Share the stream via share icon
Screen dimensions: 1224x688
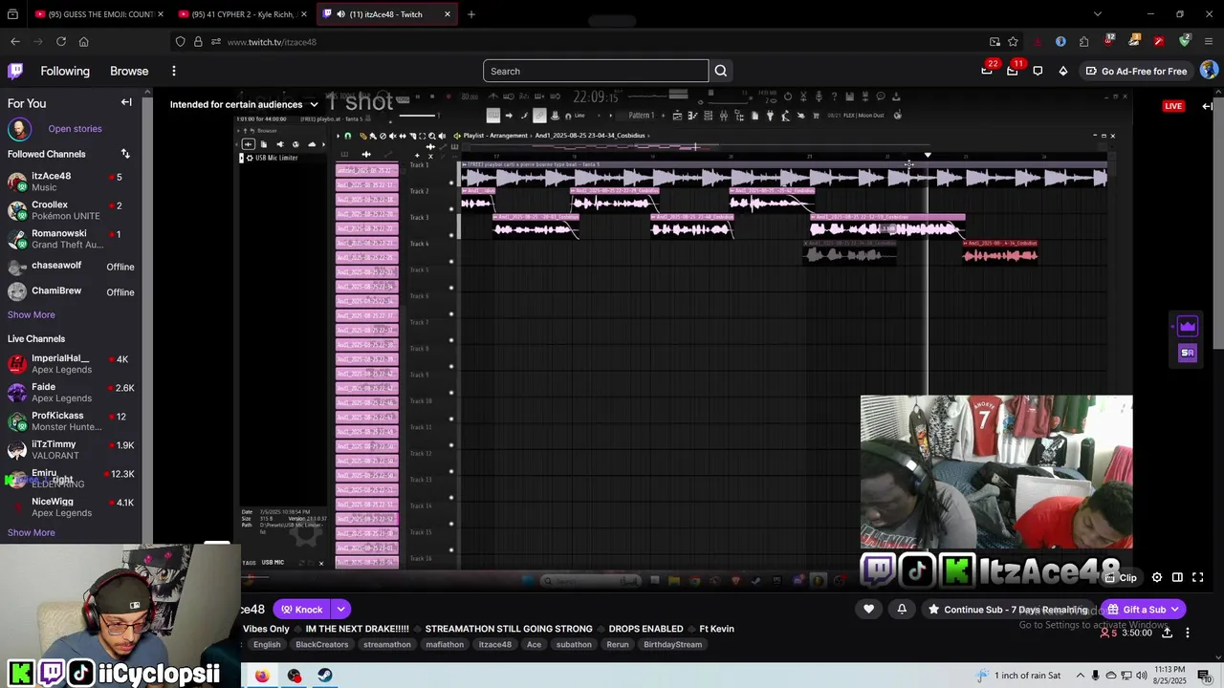coord(1167,633)
